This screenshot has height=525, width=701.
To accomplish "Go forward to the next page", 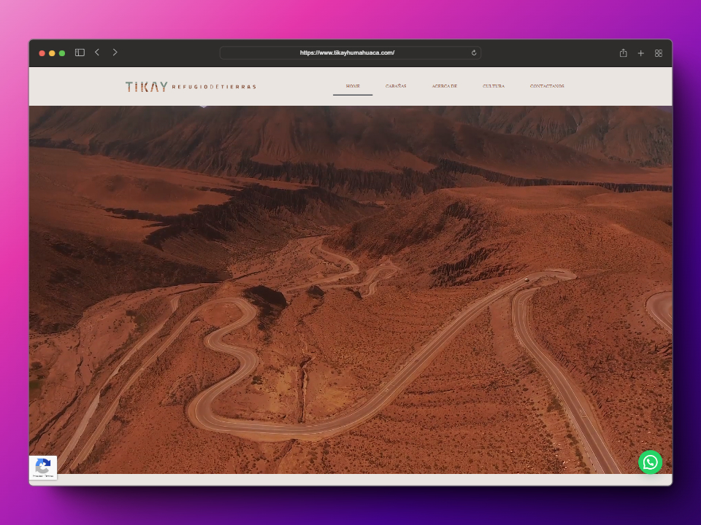I will 115,52.
